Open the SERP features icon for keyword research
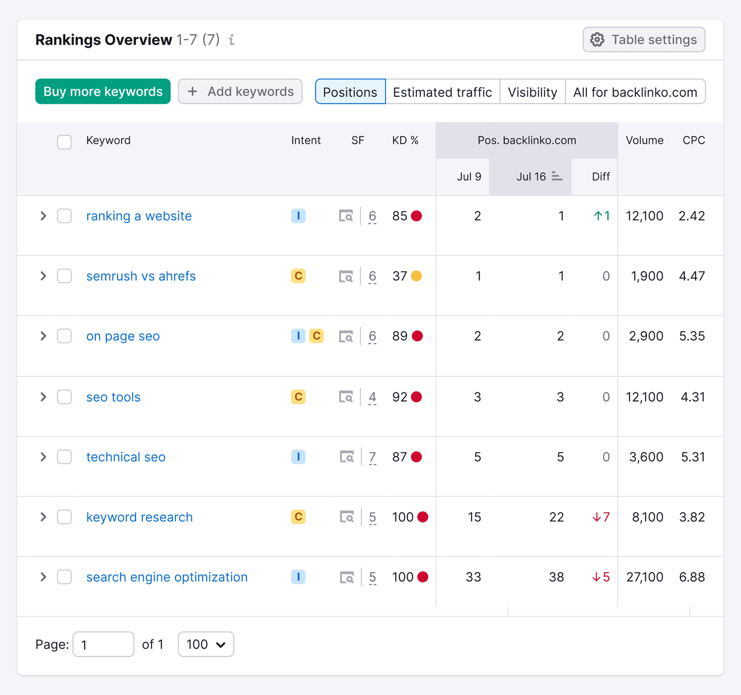The width and height of the screenshot is (741, 695). point(347,517)
